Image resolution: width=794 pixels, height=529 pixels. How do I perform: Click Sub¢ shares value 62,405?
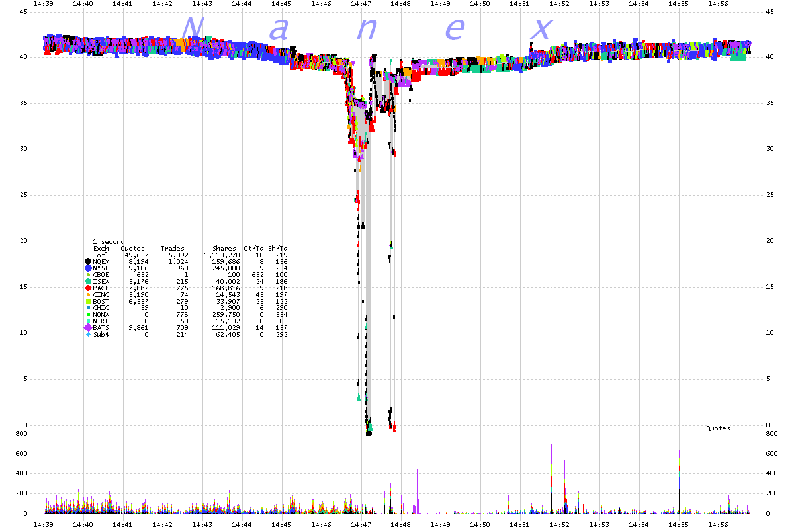click(x=228, y=335)
